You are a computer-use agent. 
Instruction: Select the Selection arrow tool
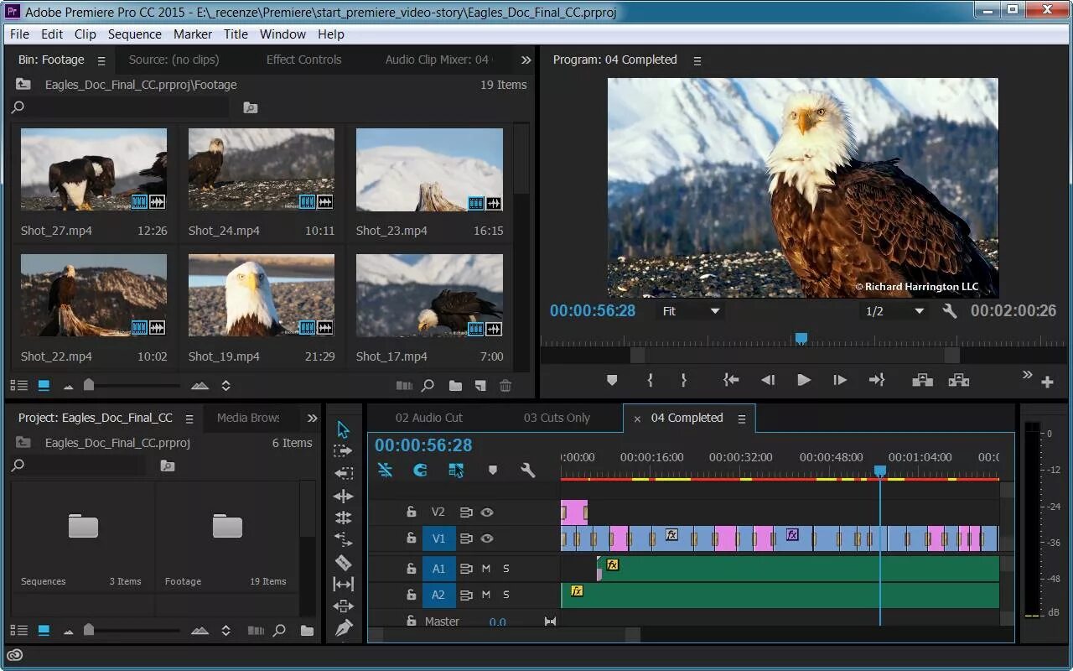tap(343, 429)
